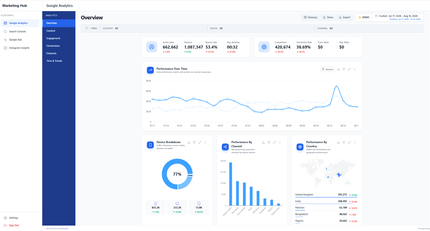
Task: Open more options on Device Breakdown card
Action: [205, 143]
